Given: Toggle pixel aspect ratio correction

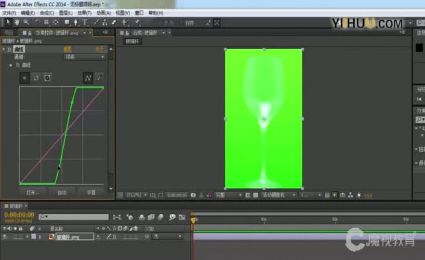Looking at the screenshot, I should [x=327, y=195].
